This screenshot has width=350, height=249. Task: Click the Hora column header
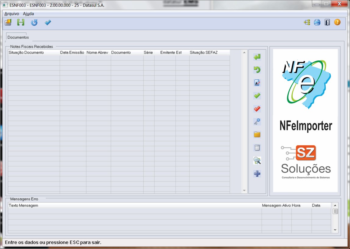(301, 205)
